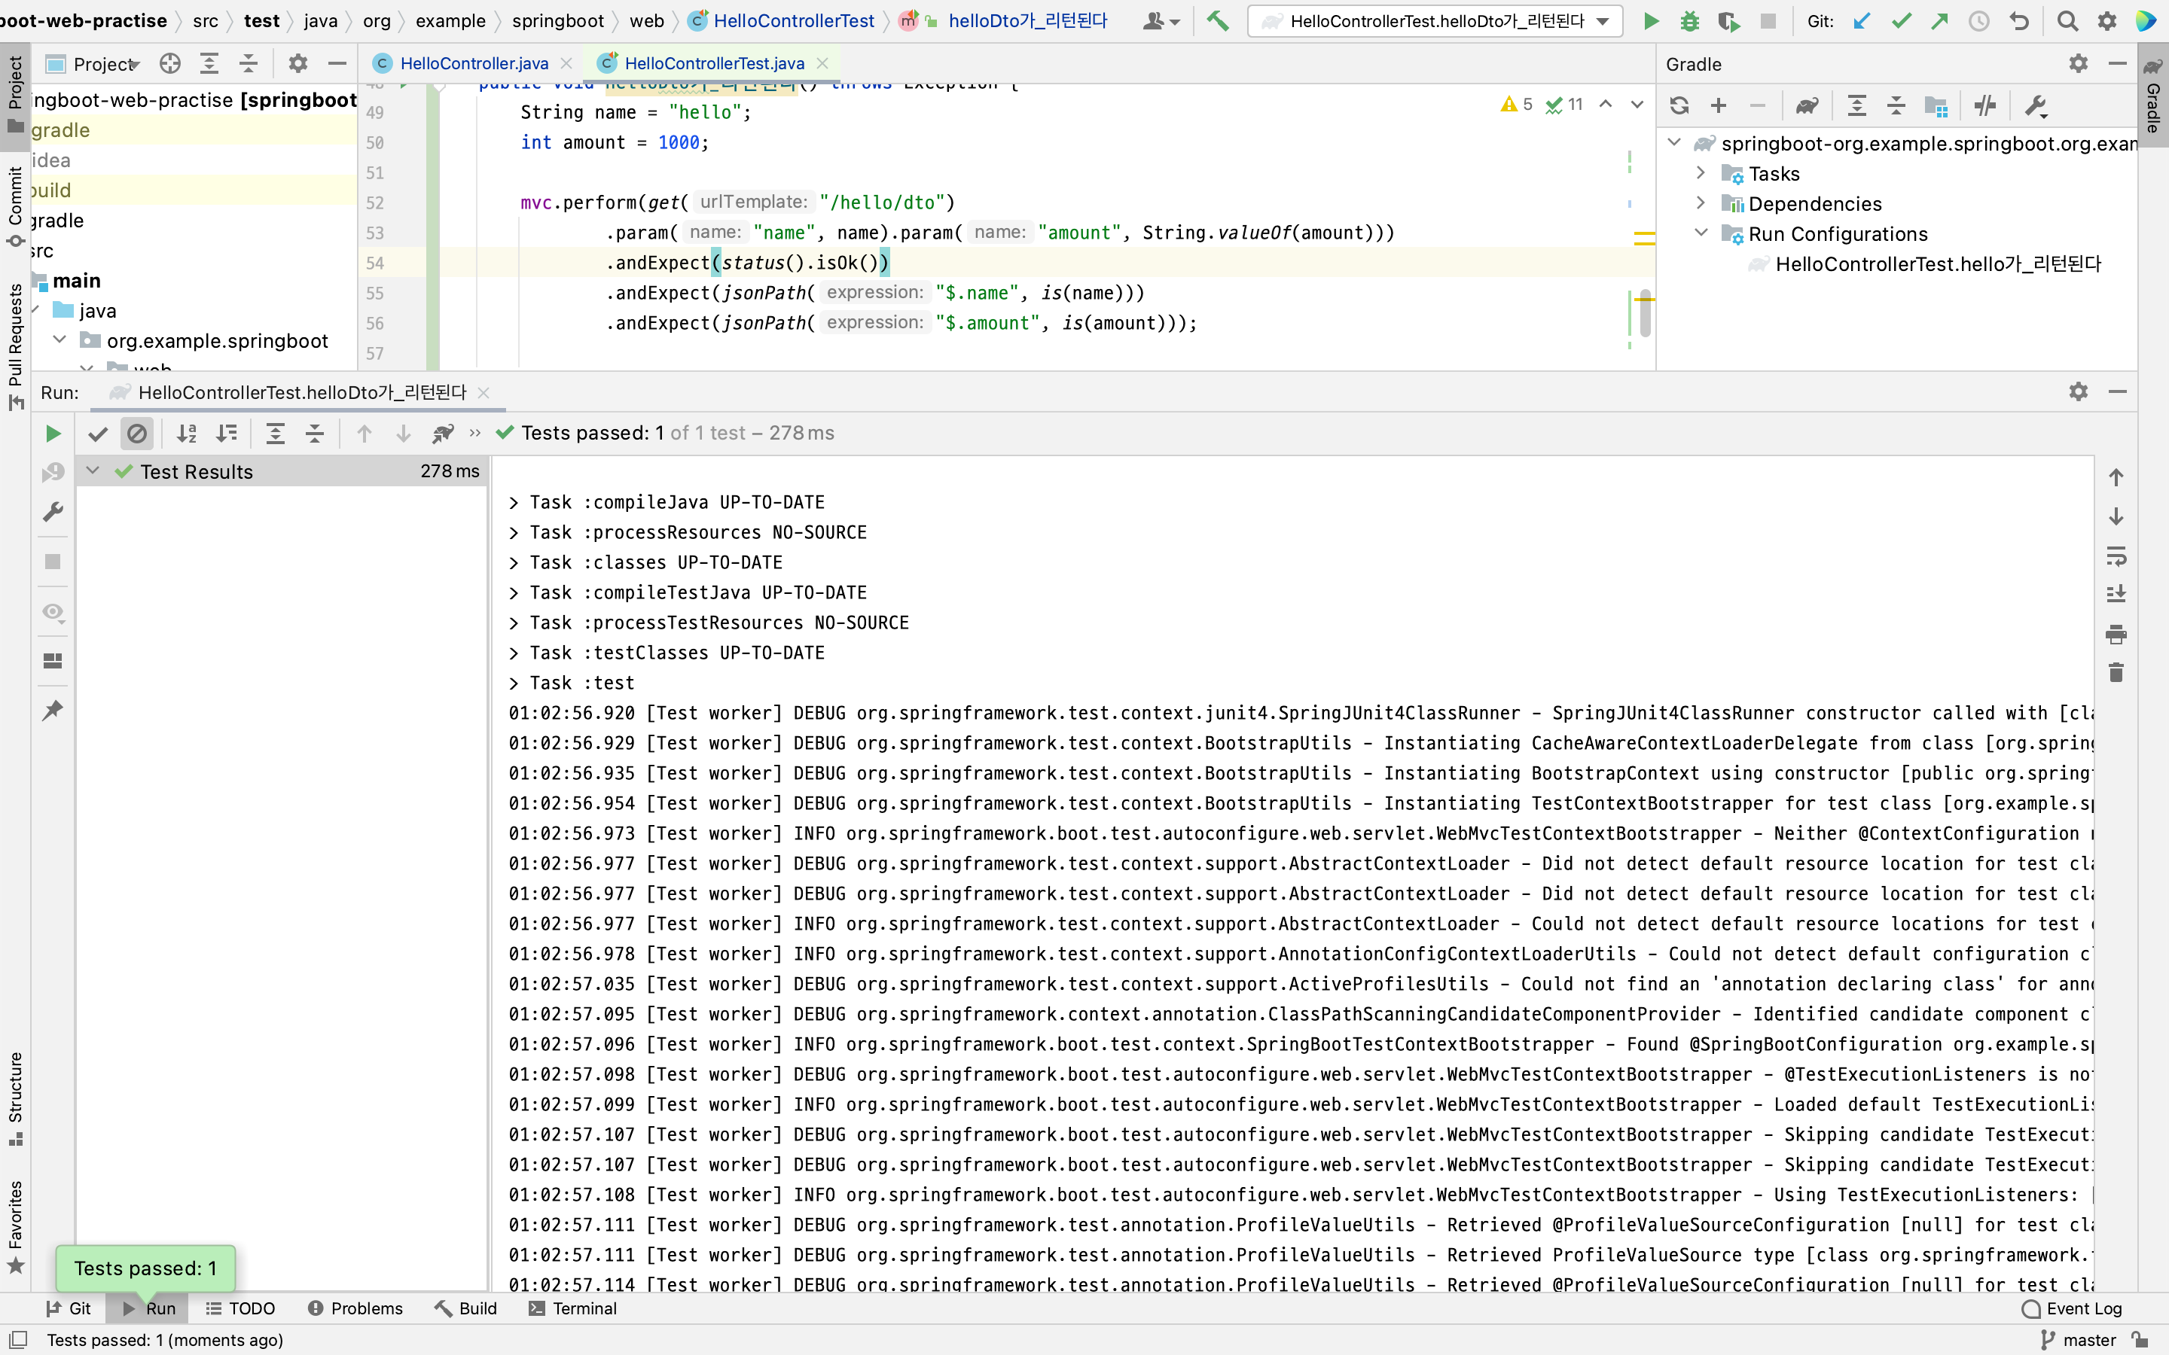The image size is (2169, 1355).
Task: Click the Clear All trash icon in the console
Action: click(x=2116, y=672)
